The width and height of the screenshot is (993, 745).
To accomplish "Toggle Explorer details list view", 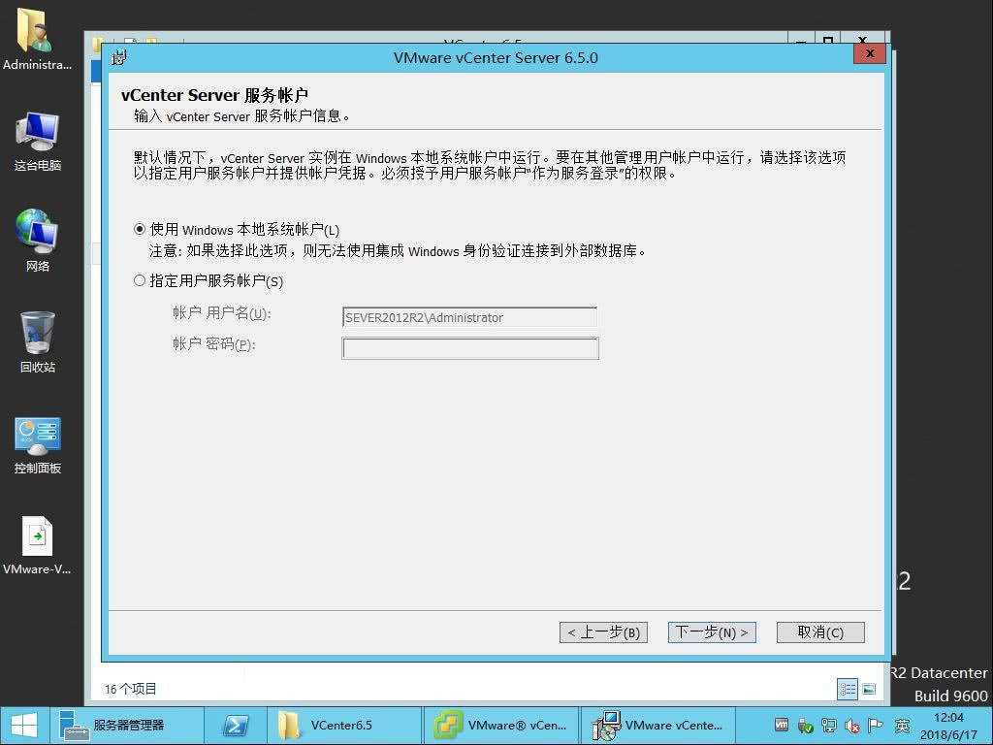I will (847, 689).
